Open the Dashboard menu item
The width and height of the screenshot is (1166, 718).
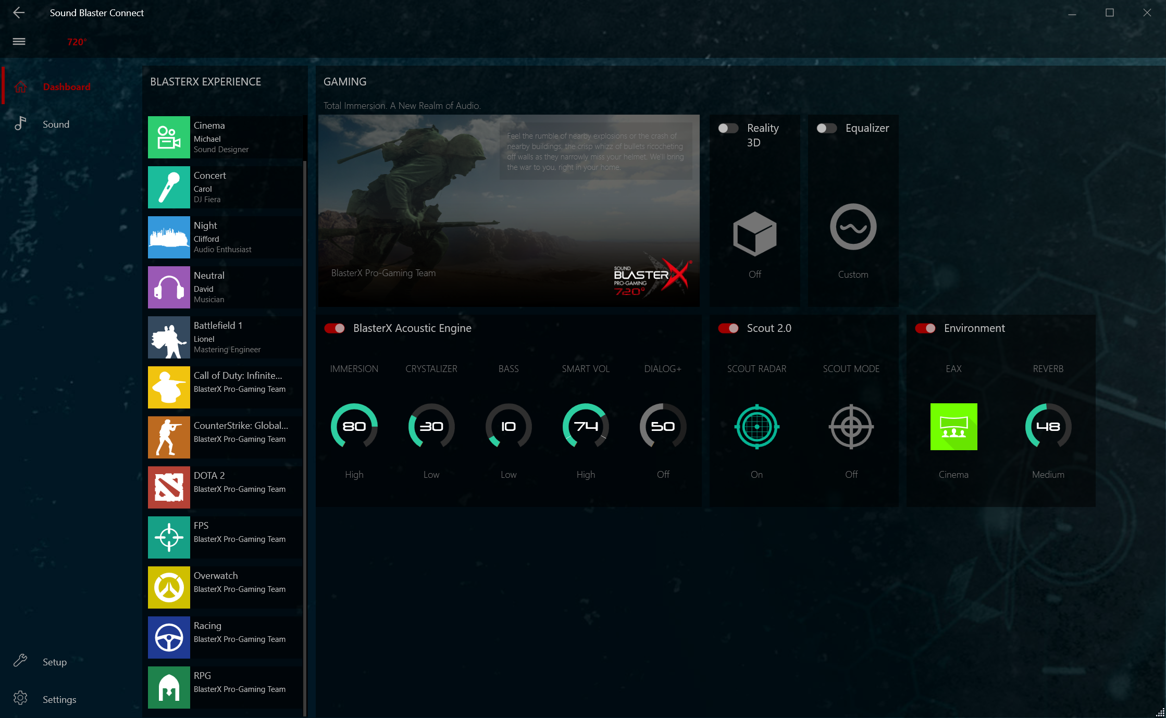tap(71, 86)
